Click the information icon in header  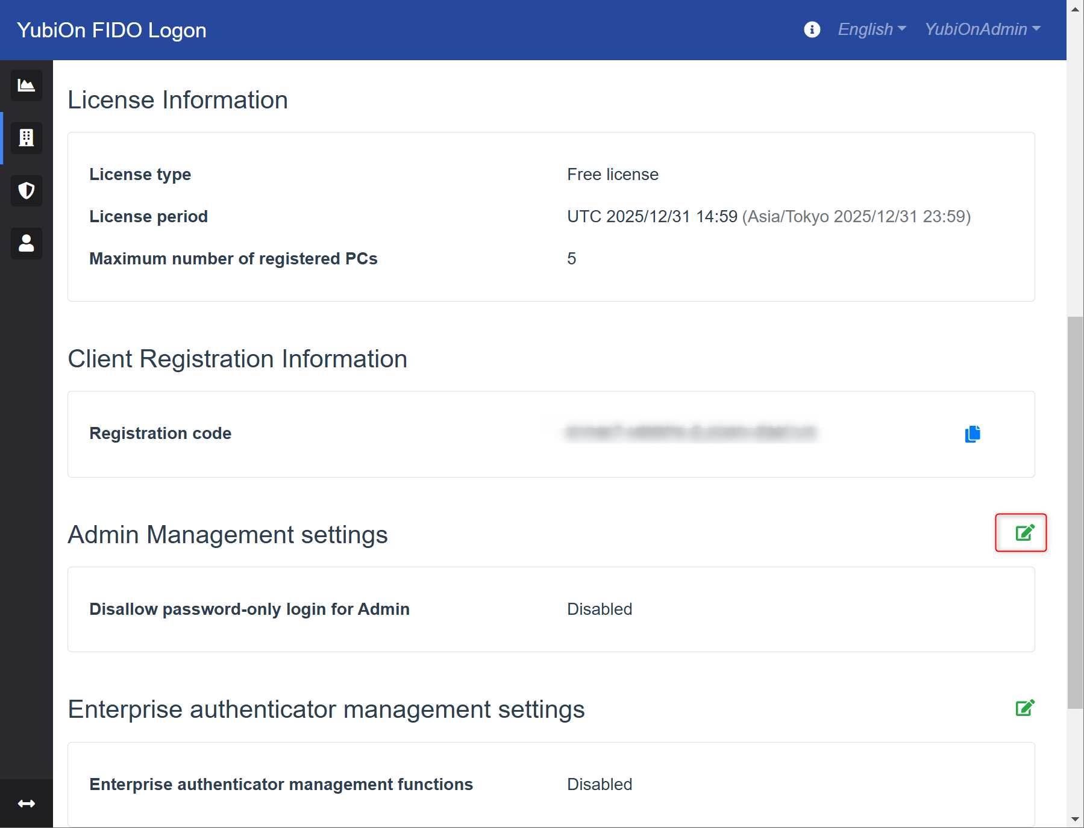[x=812, y=30]
